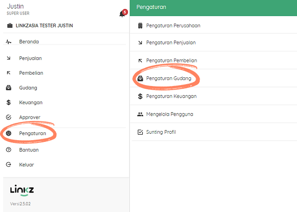Click the Bantuan question mark icon
The height and width of the screenshot is (212, 297).
[x=9, y=150]
